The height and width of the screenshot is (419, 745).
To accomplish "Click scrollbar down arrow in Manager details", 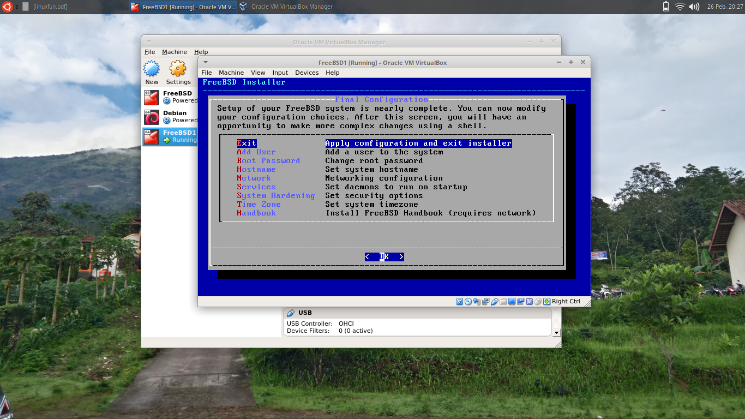I will coord(556,332).
